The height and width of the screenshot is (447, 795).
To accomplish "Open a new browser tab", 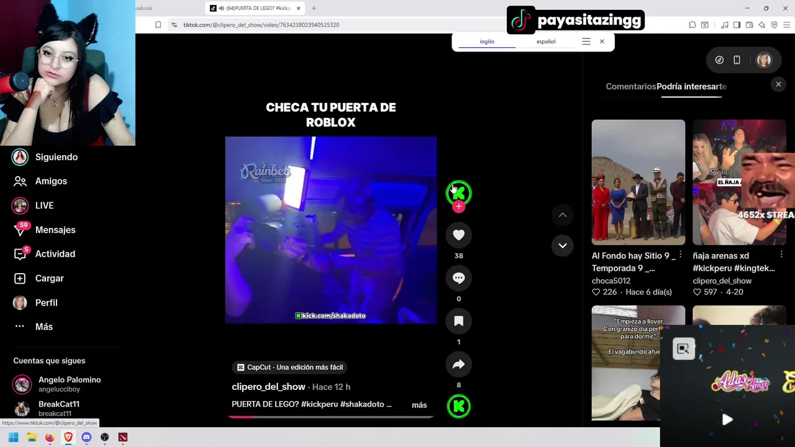I will [314, 8].
